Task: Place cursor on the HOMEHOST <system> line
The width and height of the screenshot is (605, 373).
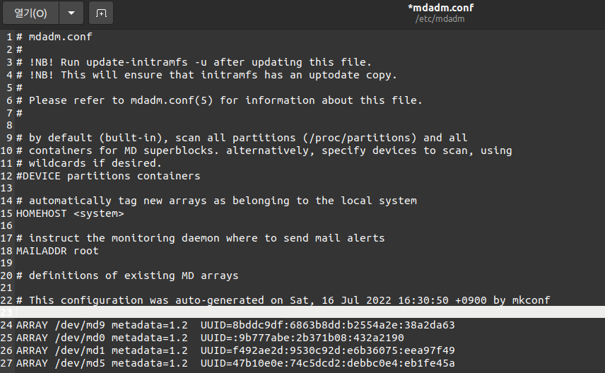Action: coord(70,213)
